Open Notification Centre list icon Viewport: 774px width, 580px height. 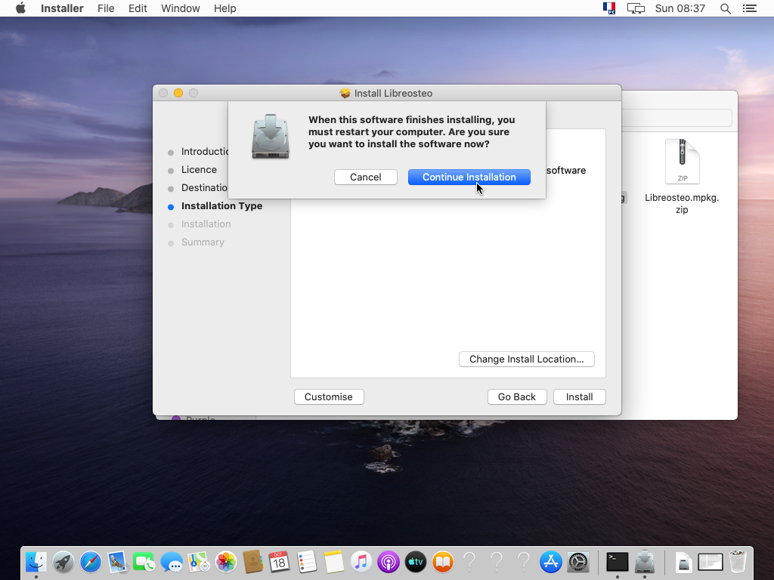(750, 8)
